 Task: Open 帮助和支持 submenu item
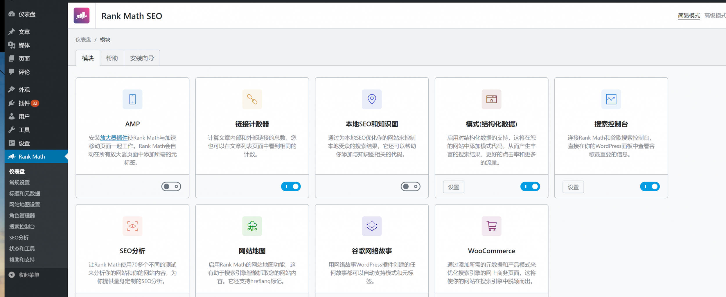(x=22, y=259)
